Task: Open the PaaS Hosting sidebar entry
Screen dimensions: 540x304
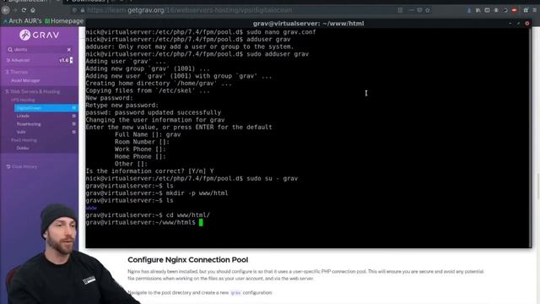Action: (24, 140)
